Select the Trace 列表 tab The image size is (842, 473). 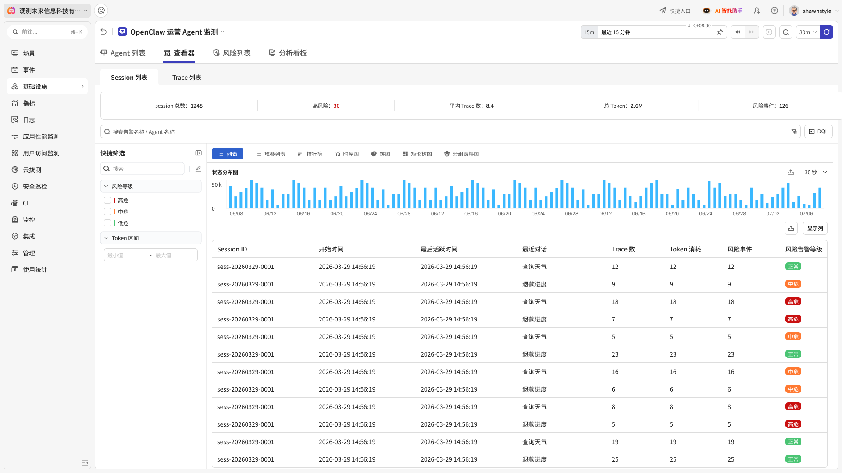pos(187,77)
